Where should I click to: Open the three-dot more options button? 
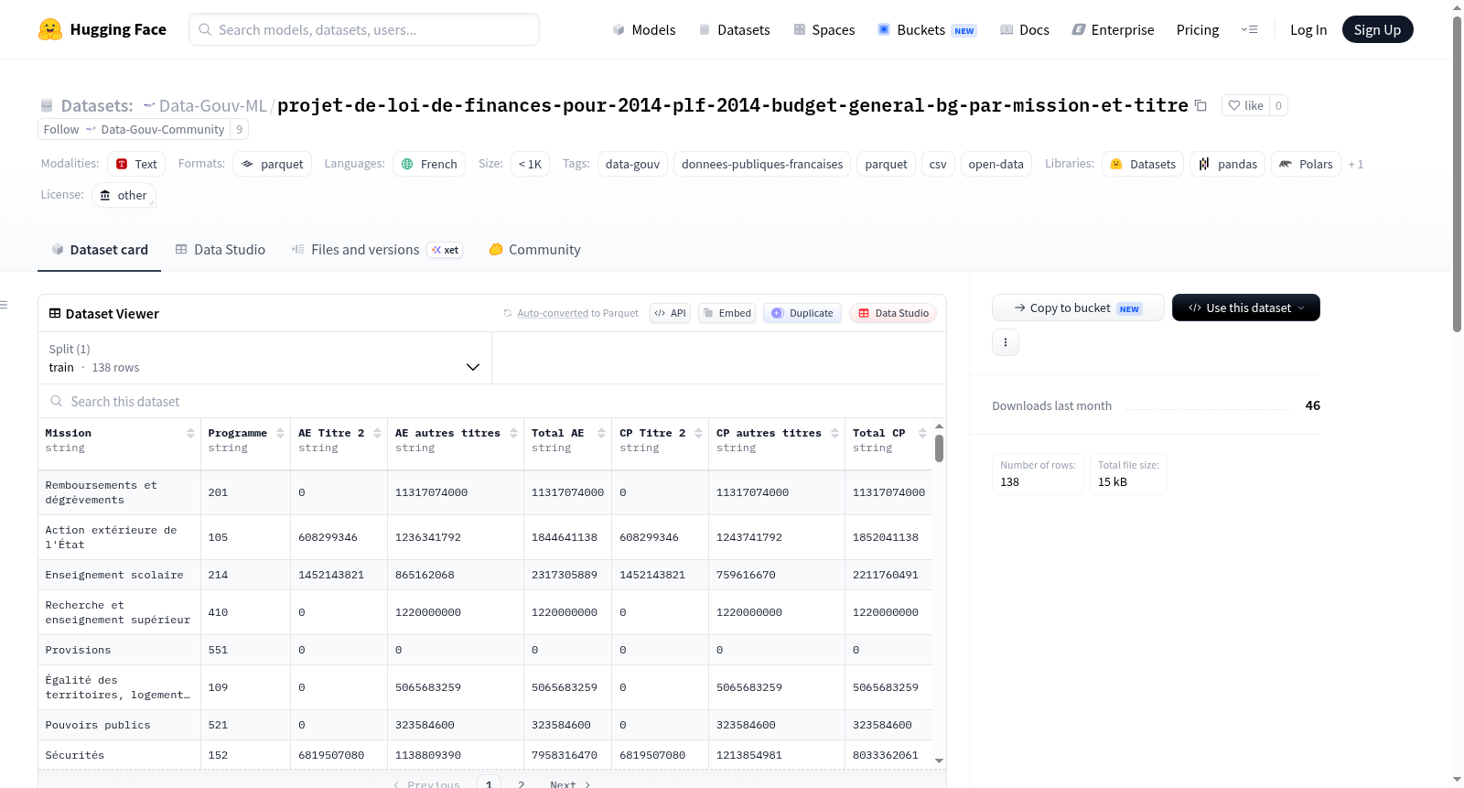pos(1006,342)
